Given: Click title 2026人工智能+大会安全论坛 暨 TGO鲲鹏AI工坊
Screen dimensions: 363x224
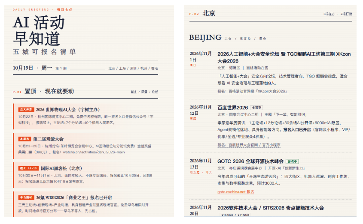Looking at the screenshot, I should [284, 57].
